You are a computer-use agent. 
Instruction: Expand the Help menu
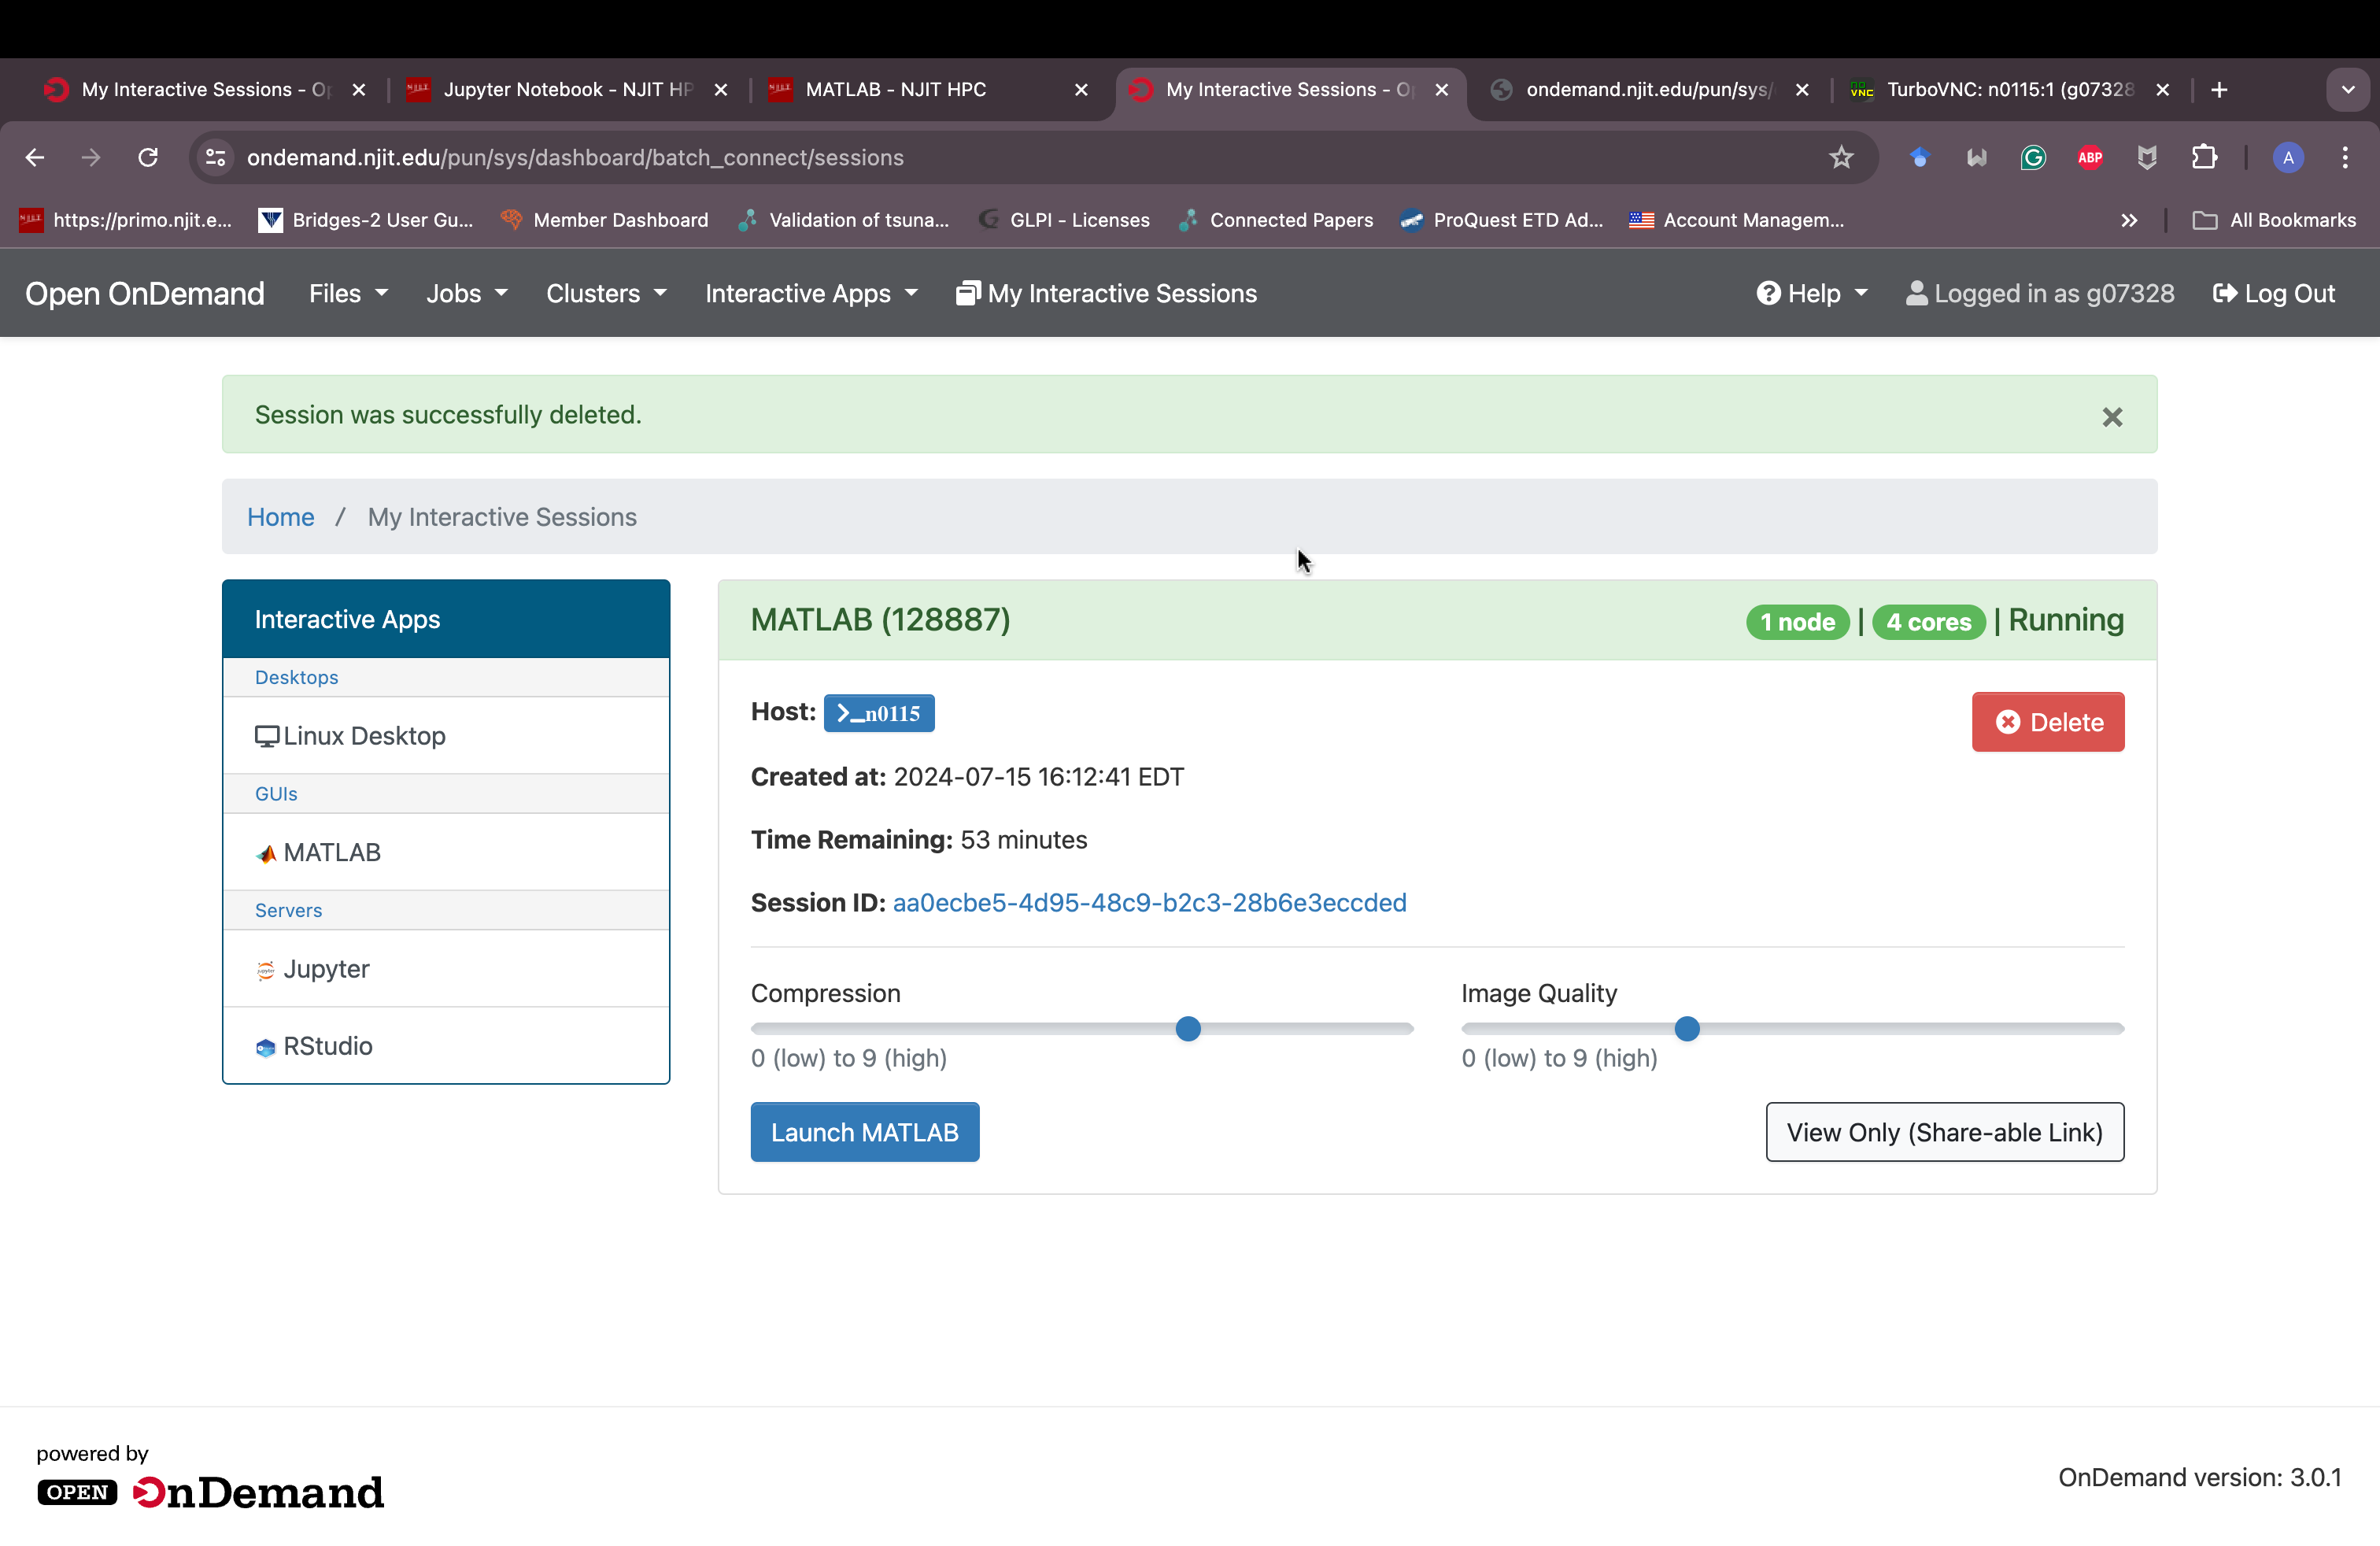(x=1812, y=293)
